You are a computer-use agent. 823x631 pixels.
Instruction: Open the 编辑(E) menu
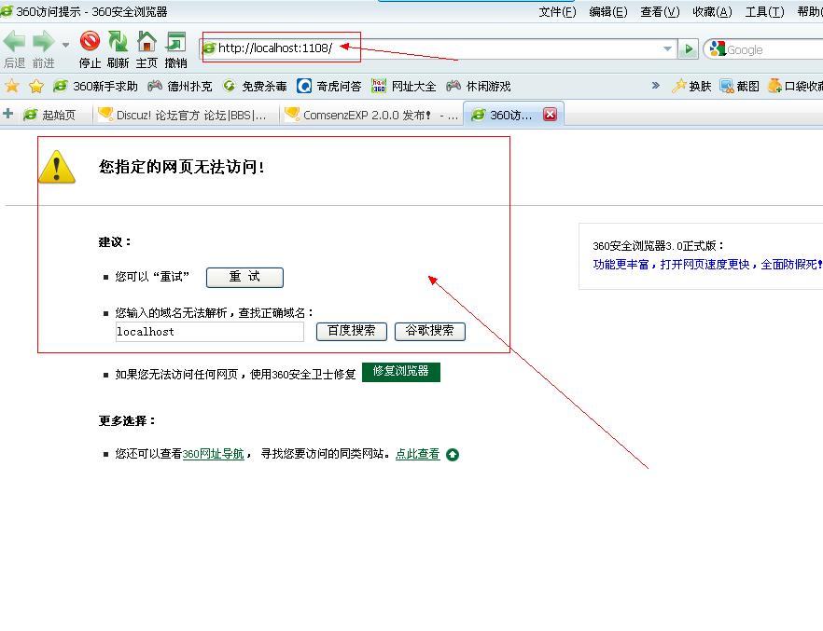point(607,11)
